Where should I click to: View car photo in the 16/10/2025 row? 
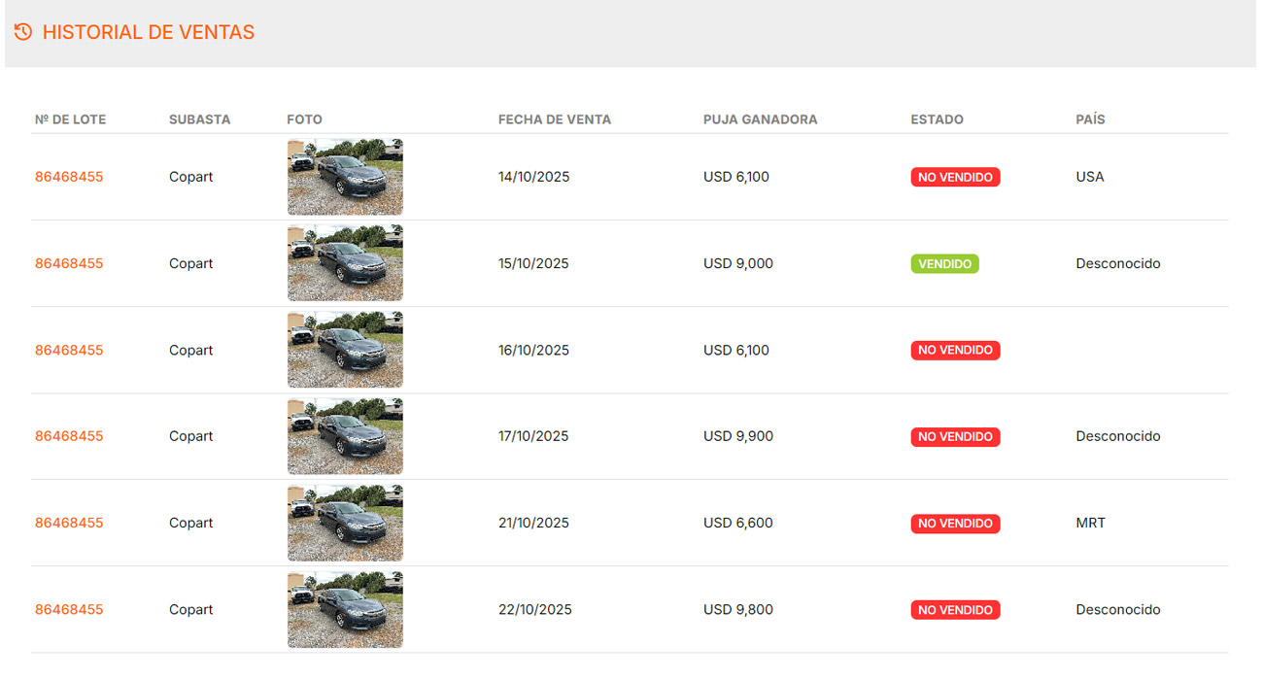[345, 350]
